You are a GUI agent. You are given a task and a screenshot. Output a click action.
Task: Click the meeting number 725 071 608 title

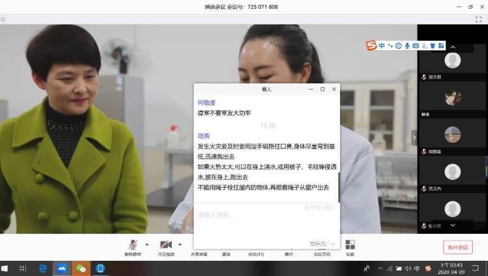pyautogui.click(x=241, y=7)
